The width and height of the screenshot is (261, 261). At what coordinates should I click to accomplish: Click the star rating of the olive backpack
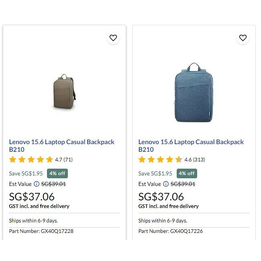(31, 159)
